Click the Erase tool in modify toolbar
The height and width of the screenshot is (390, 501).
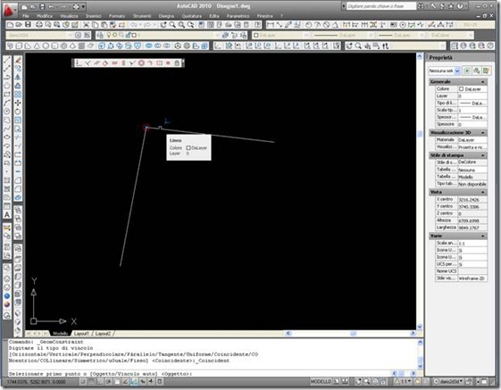[18, 60]
